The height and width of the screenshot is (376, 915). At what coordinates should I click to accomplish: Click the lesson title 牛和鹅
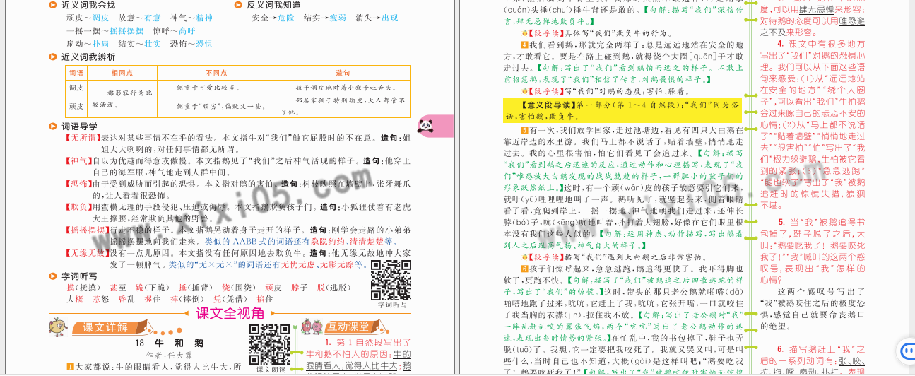pyautogui.click(x=168, y=343)
